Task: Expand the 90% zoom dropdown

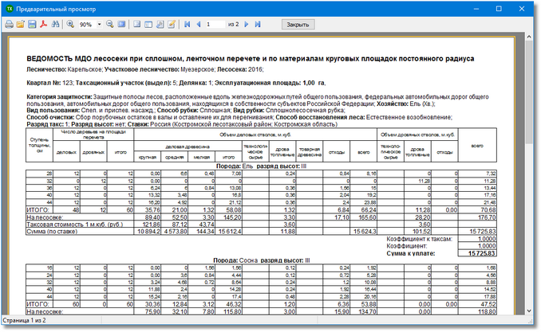Action: click(100, 25)
